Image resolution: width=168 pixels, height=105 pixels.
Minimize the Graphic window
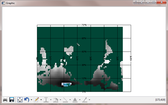click(x=148, y=2)
